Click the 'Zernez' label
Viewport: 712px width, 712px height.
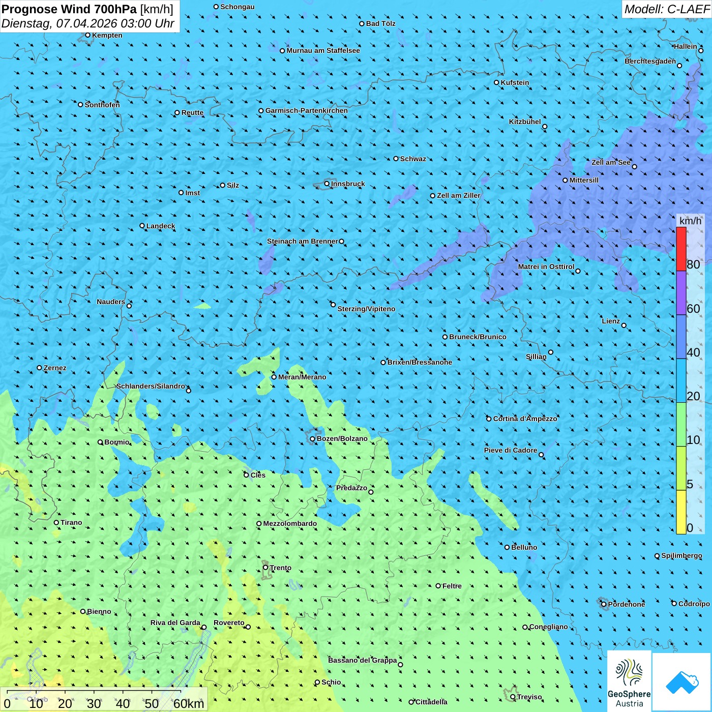[x=55, y=368]
